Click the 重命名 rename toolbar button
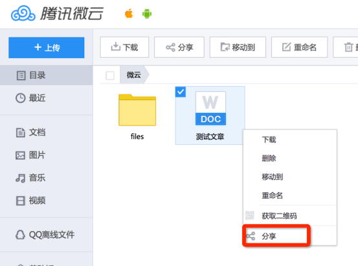 (x=299, y=47)
